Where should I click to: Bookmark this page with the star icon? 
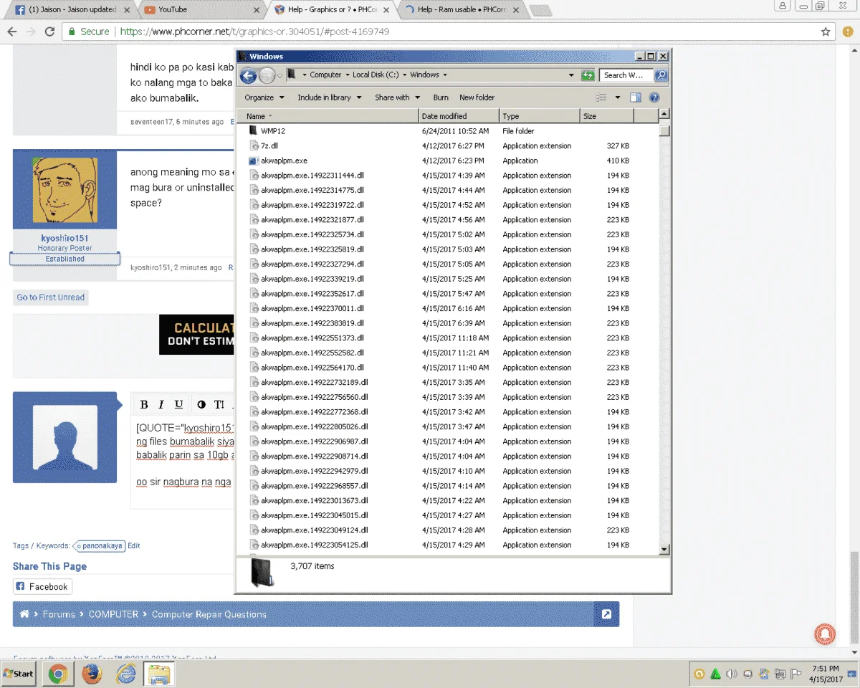[x=826, y=32]
